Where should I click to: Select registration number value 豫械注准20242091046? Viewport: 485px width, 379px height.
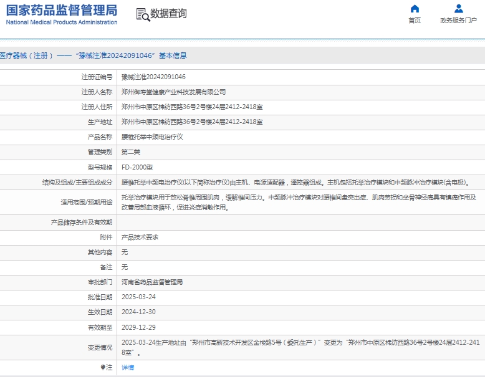(x=153, y=77)
